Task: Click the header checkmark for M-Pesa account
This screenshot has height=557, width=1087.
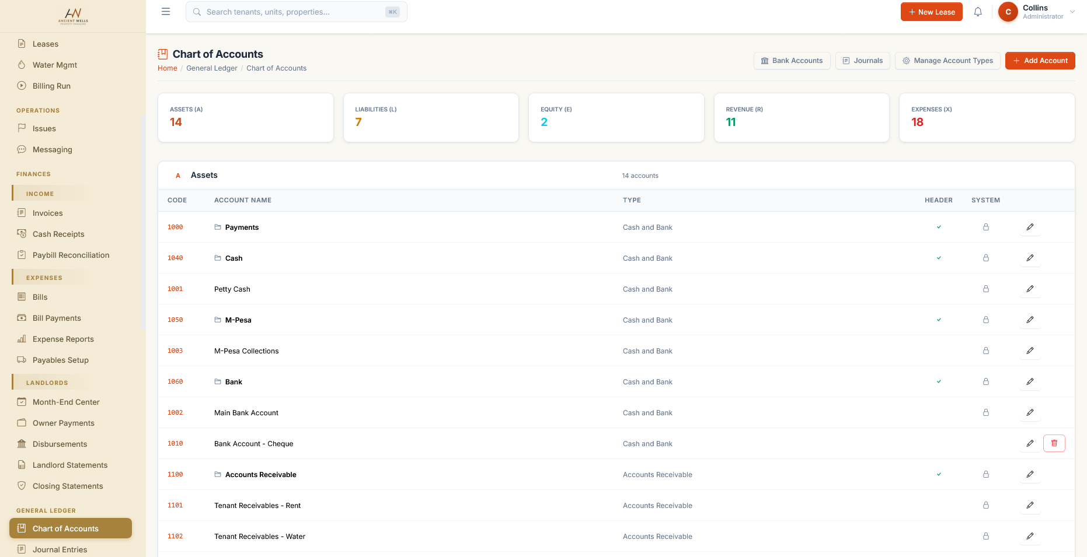Action: [x=939, y=320]
